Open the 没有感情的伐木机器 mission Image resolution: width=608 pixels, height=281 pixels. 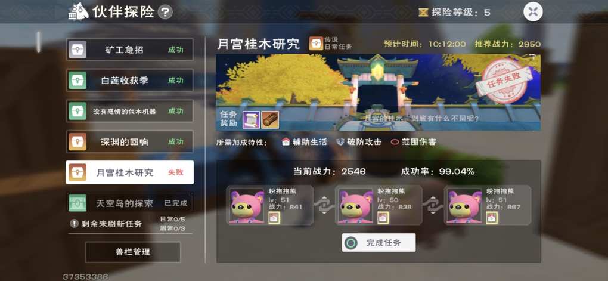click(129, 111)
